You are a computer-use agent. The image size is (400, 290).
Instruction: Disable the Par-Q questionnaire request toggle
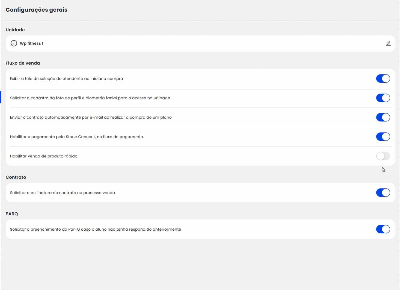click(x=383, y=229)
